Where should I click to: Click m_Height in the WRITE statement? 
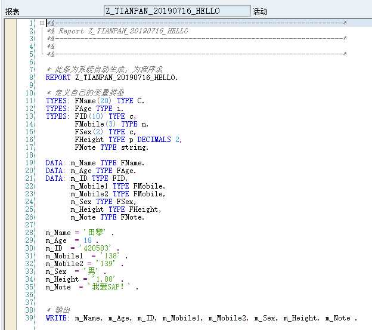click(300, 318)
